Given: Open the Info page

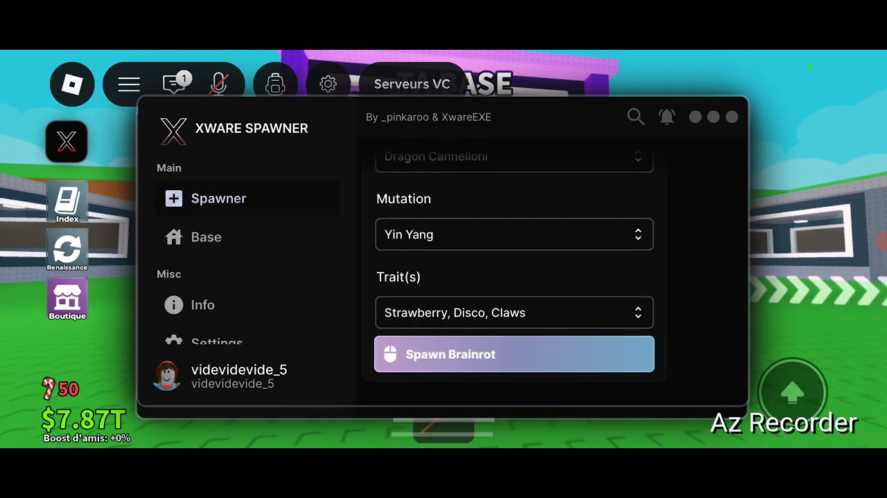Looking at the screenshot, I should [247, 305].
